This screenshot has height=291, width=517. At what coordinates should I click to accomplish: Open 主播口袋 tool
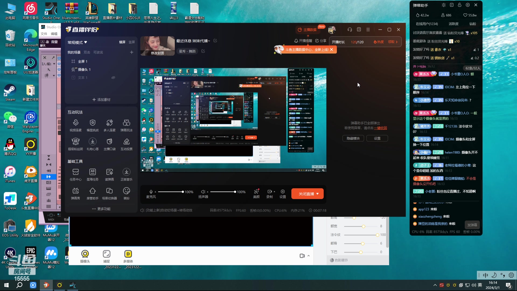[109, 144]
